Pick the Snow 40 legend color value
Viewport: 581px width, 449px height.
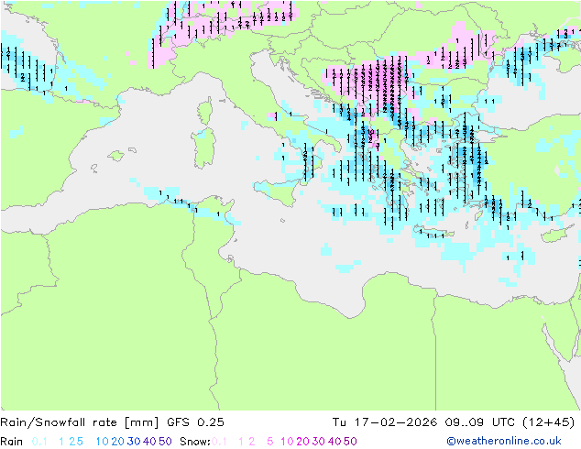coord(334,442)
